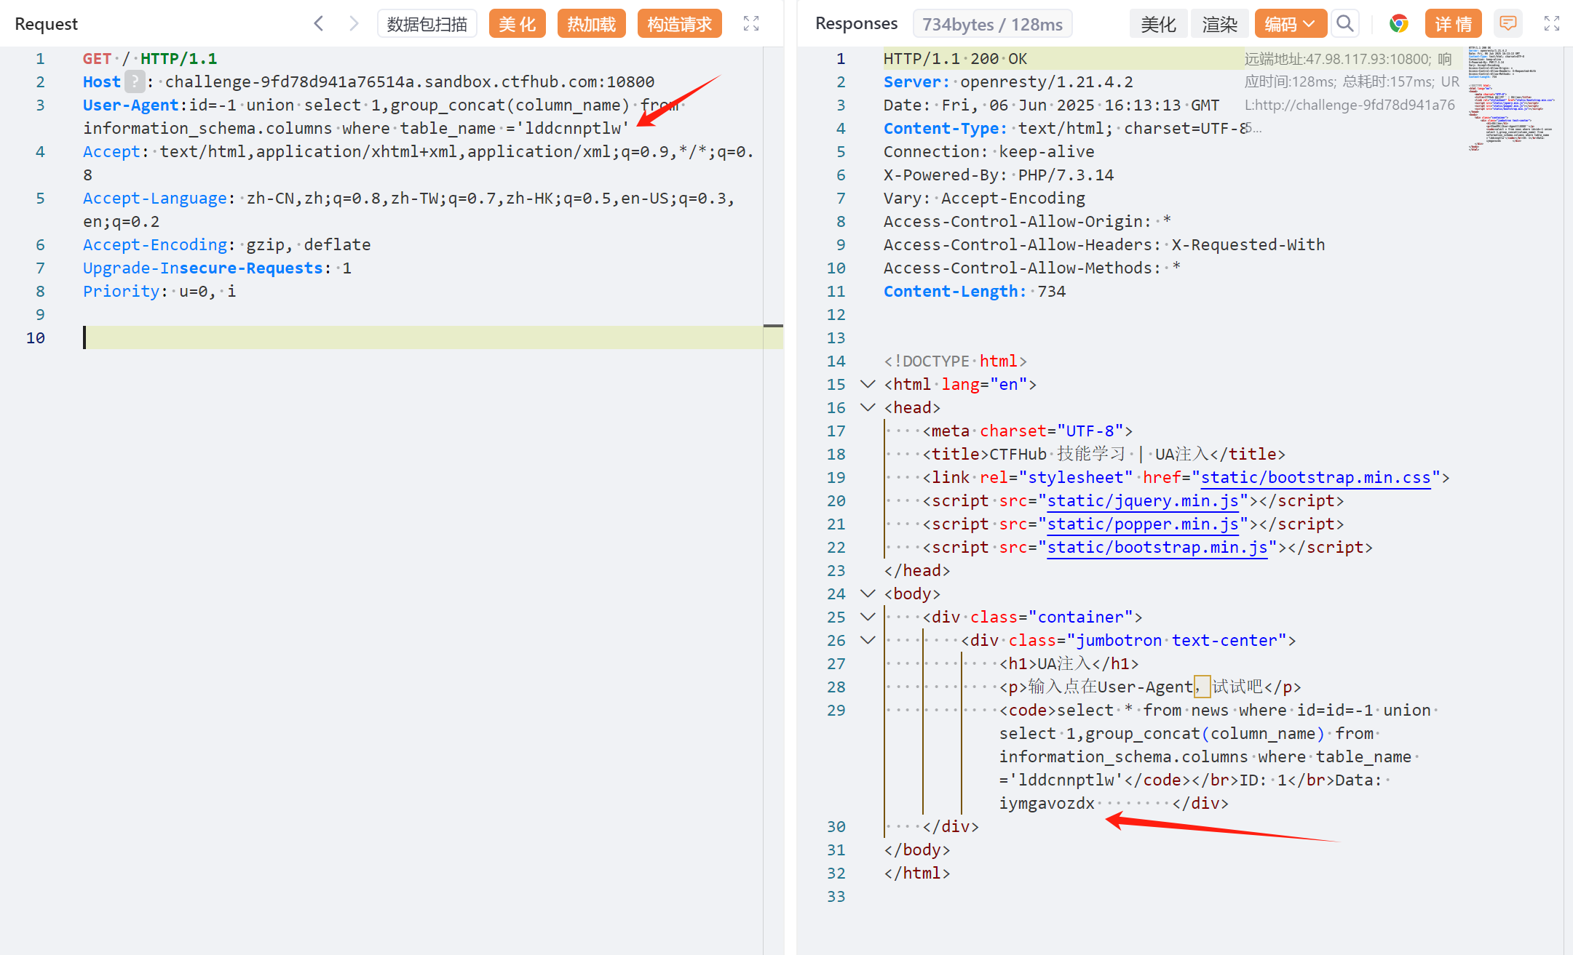Expand the Request panel fullscreen
1573x955 pixels.
click(x=751, y=23)
